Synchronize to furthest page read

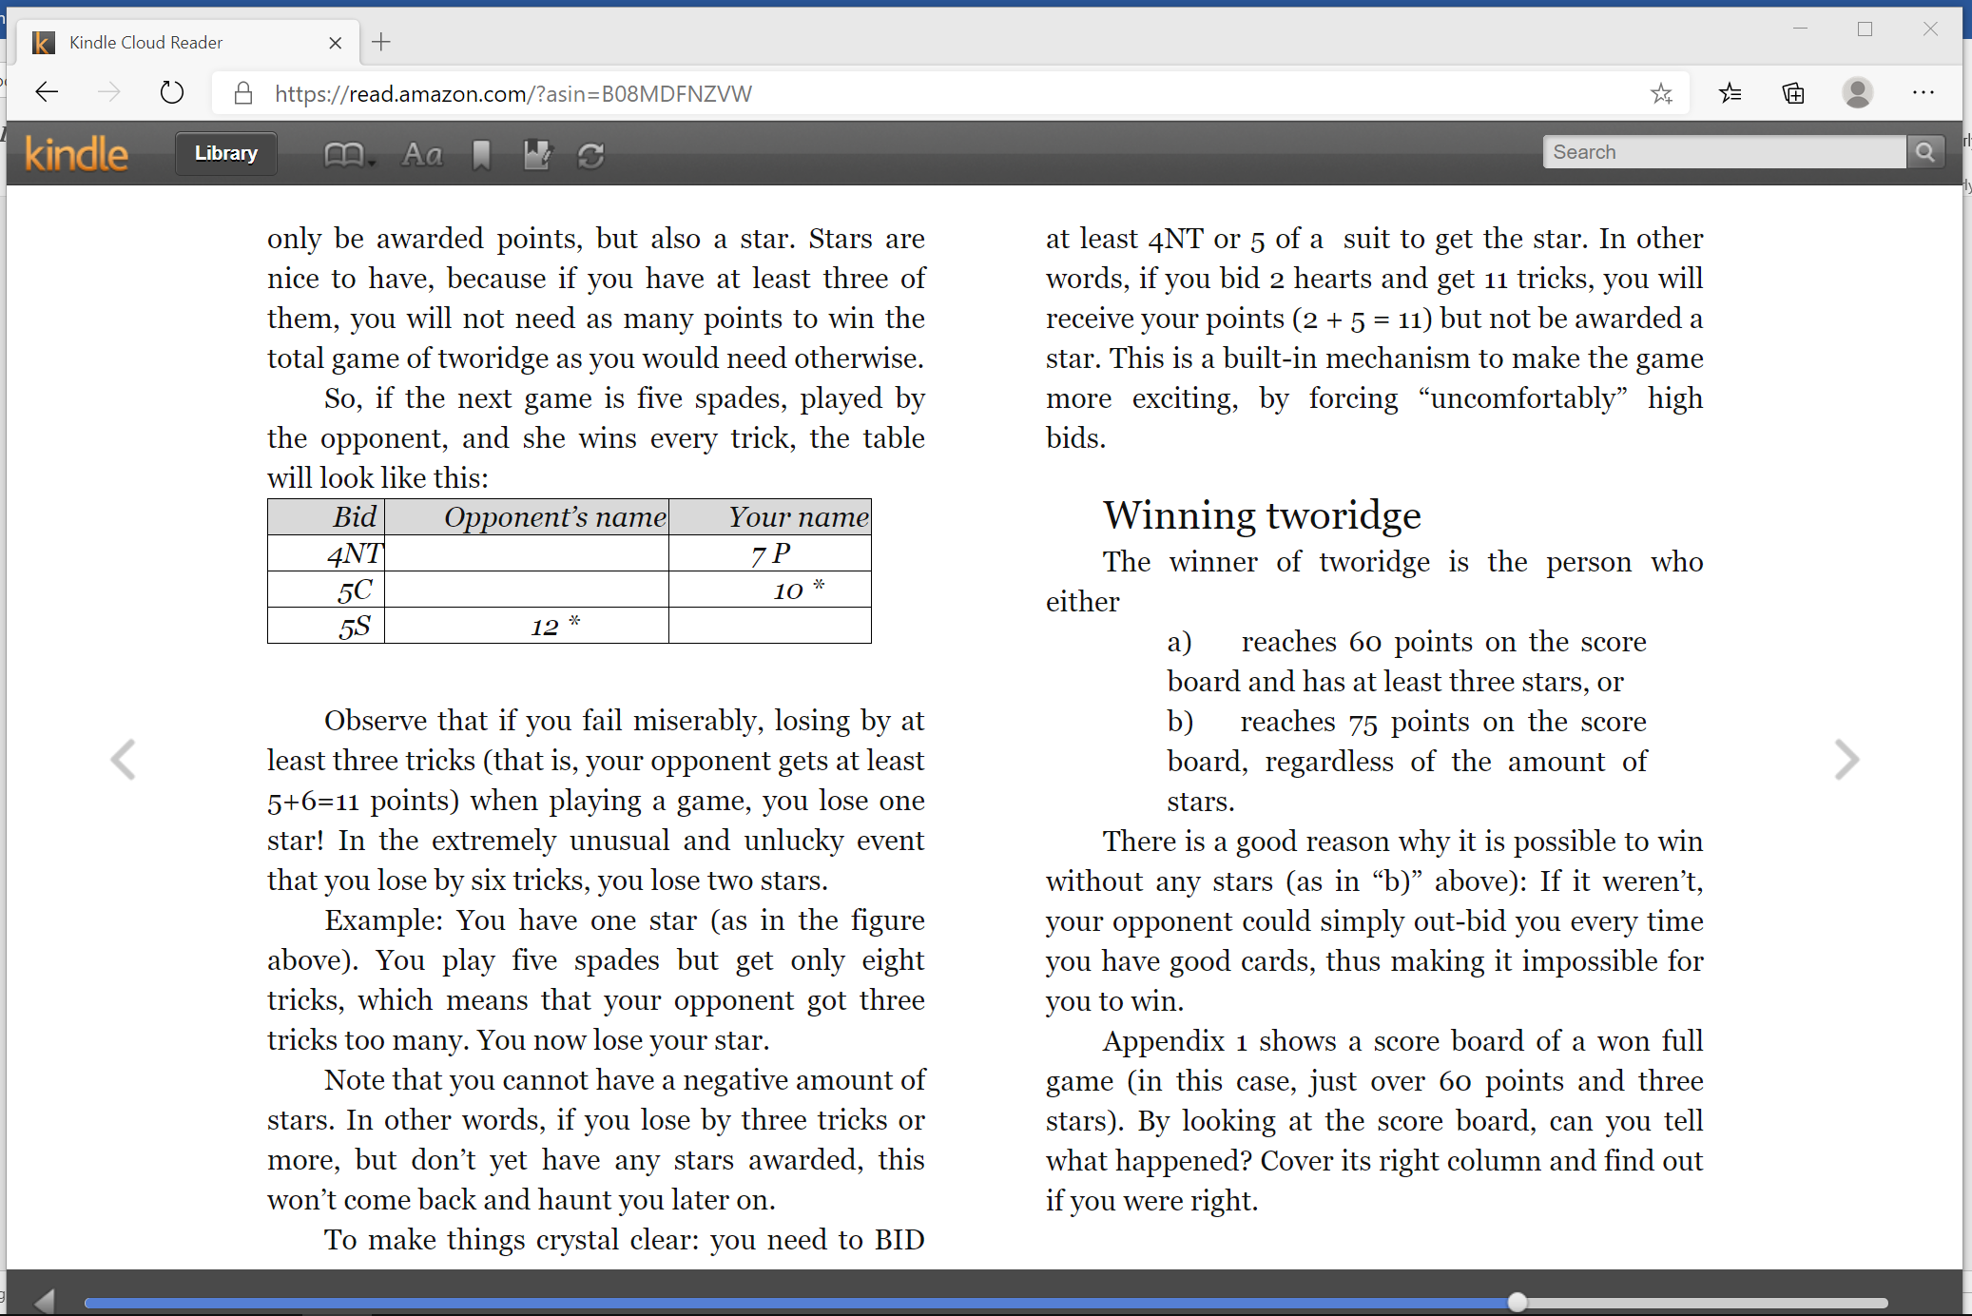point(591,155)
